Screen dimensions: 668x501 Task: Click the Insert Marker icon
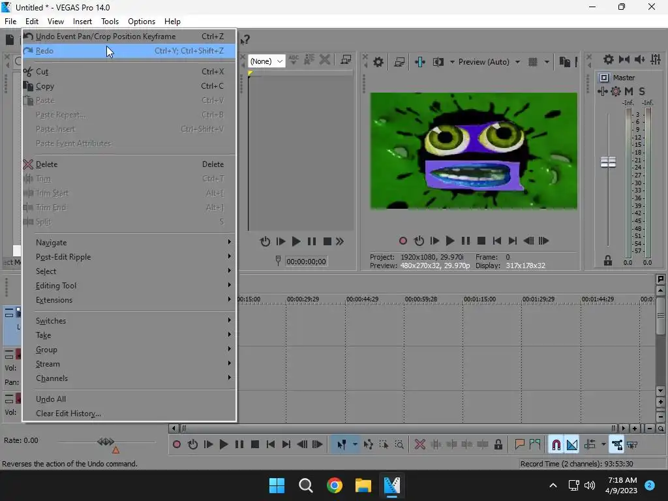tap(519, 445)
